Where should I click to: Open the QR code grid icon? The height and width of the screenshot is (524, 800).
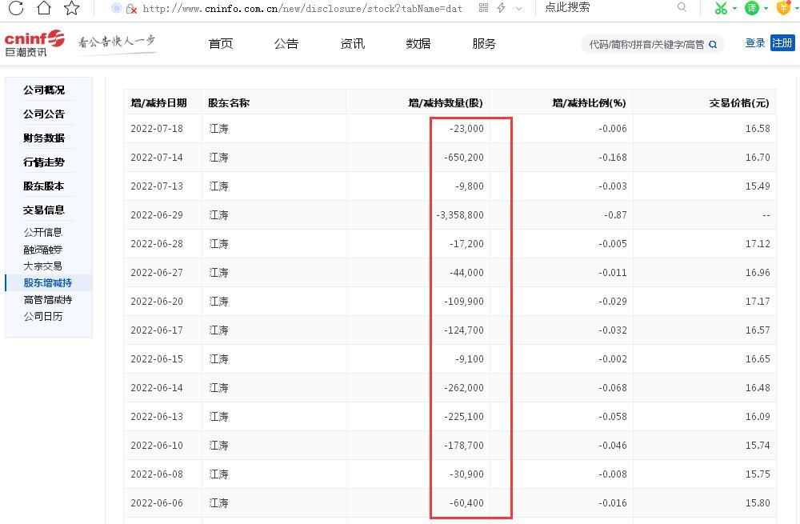click(x=484, y=8)
